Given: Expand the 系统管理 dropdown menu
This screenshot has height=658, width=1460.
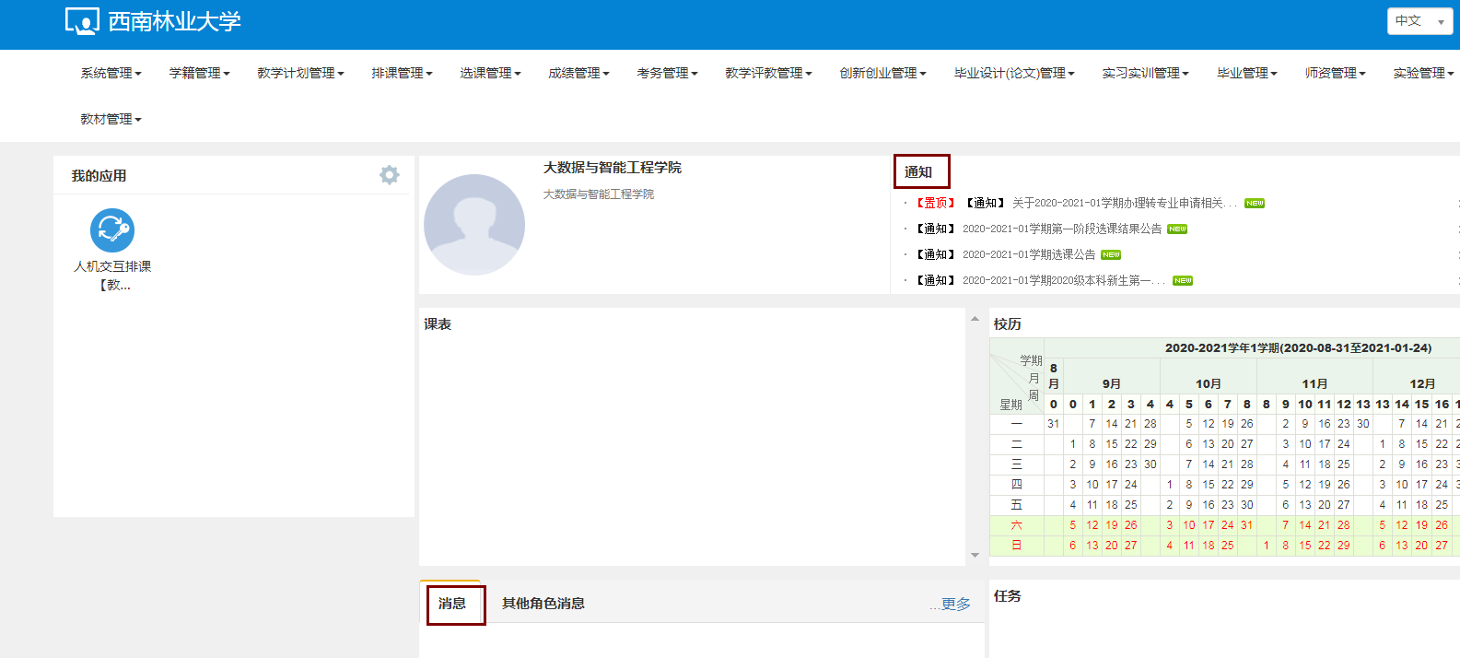Looking at the screenshot, I should (x=111, y=73).
